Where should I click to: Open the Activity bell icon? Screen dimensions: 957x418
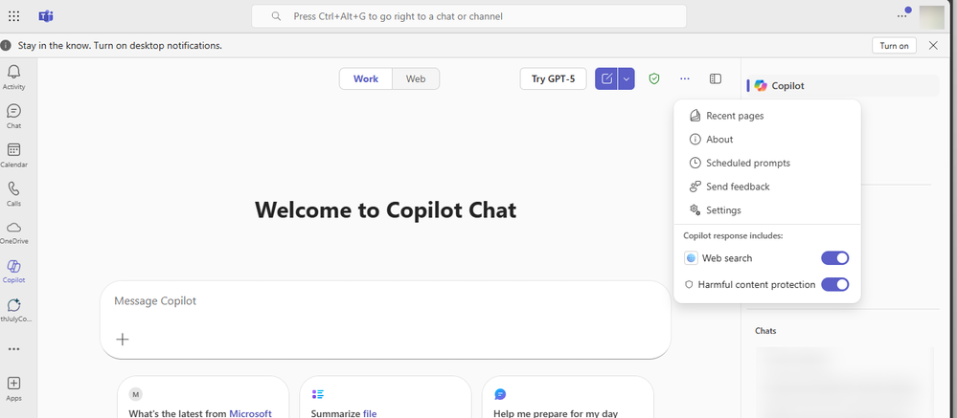point(13,72)
